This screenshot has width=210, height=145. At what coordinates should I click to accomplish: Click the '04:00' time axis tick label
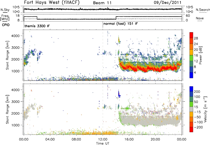click(50, 140)
